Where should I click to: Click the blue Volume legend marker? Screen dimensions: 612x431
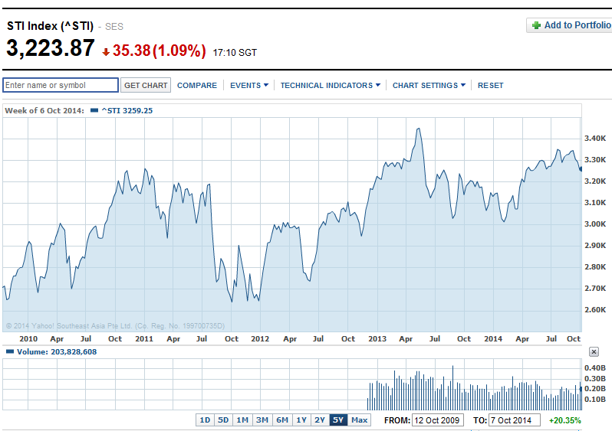pos(9,351)
